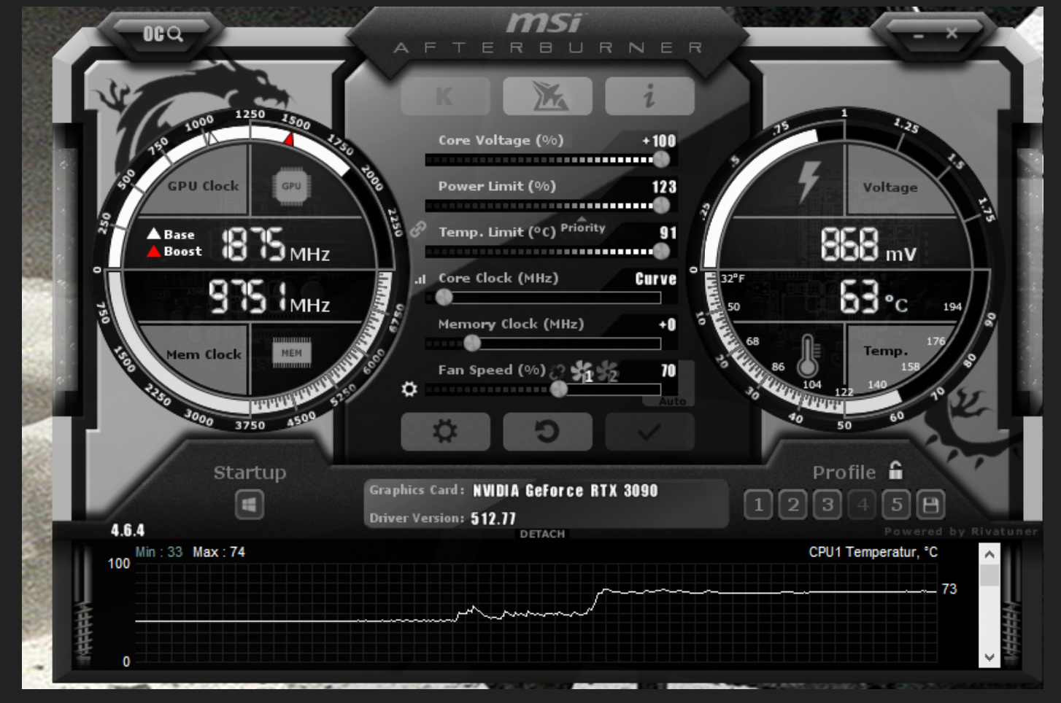The height and width of the screenshot is (703, 1061).
Task: Save profile with the floppy disk icon
Action: (x=930, y=504)
